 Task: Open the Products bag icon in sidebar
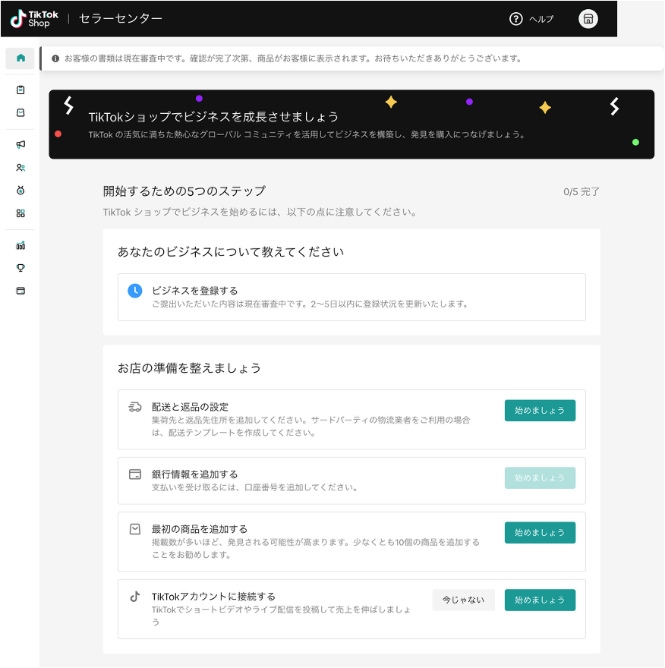(20, 112)
